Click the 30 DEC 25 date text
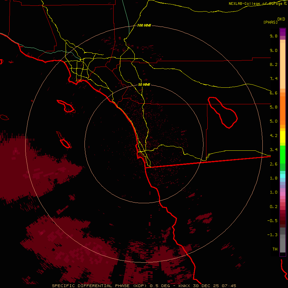 [206, 286]
